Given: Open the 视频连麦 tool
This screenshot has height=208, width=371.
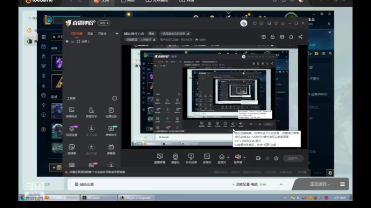Looking at the screenshot, I should [71, 131].
